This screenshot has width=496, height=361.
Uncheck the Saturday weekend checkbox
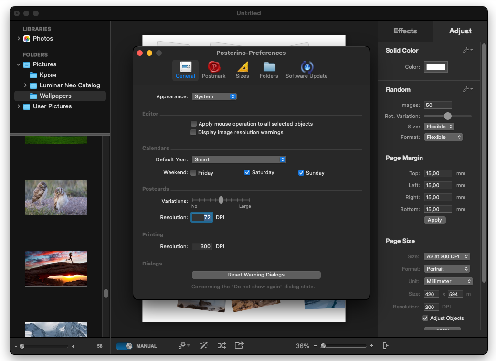tap(247, 172)
